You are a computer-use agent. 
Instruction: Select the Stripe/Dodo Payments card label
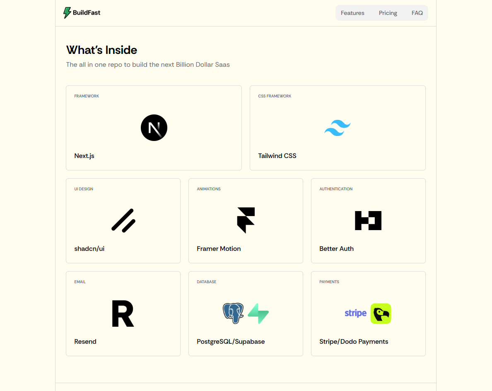pyautogui.click(x=354, y=342)
